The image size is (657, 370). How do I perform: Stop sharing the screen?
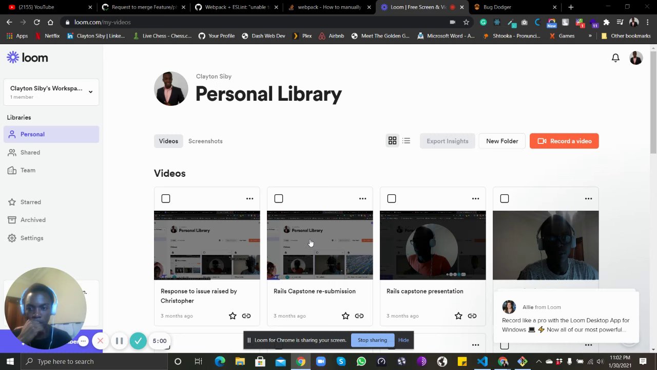click(x=372, y=340)
